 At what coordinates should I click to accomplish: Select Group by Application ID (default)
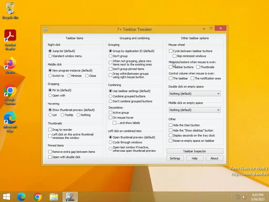[x=132, y=51]
